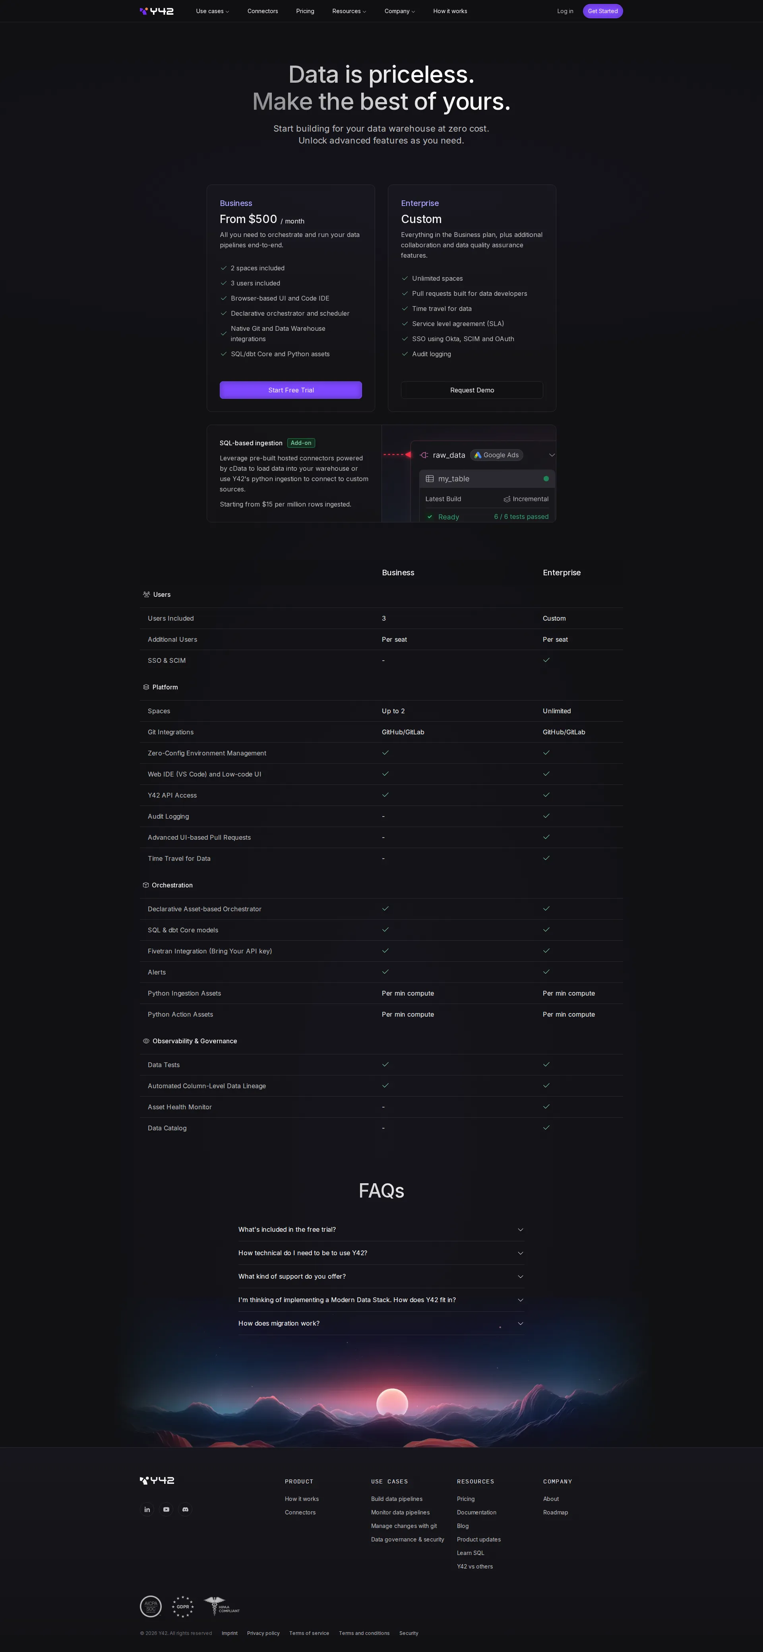
Task: Click the Add-on badge next to SQL-based ingestion
Action: point(301,443)
